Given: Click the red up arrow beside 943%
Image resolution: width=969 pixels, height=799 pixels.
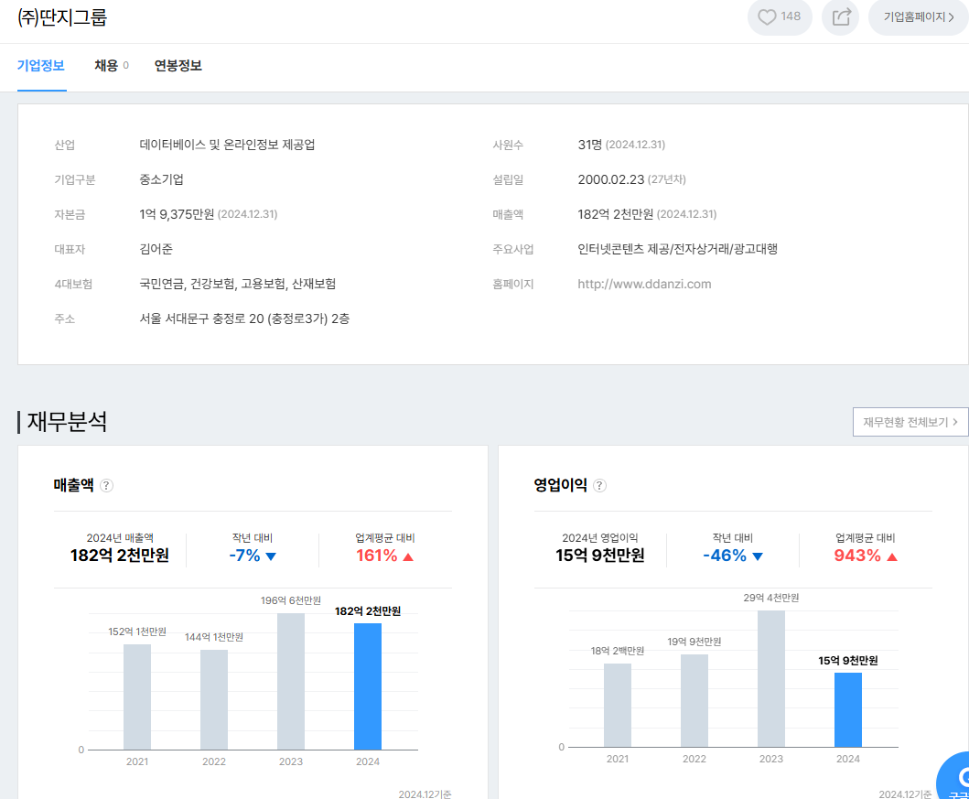Looking at the screenshot, I should pos(892,556).
